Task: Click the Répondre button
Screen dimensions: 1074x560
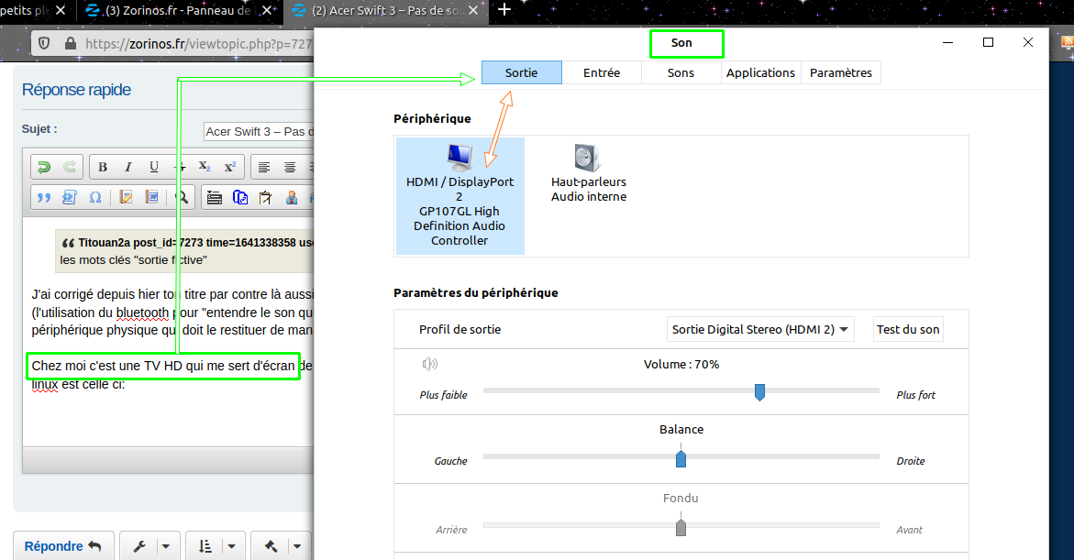Action: coord(63,546)
